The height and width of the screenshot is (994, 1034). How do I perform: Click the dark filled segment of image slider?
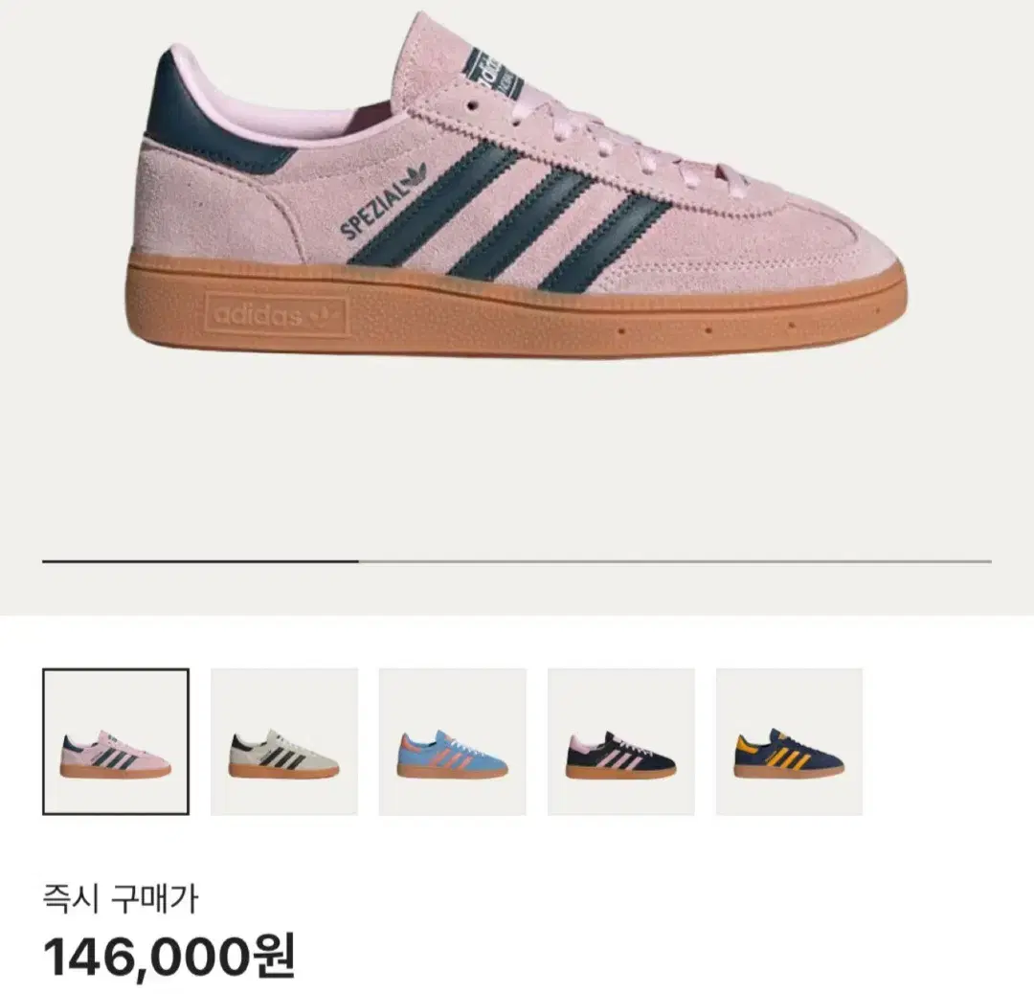point(200,561)
